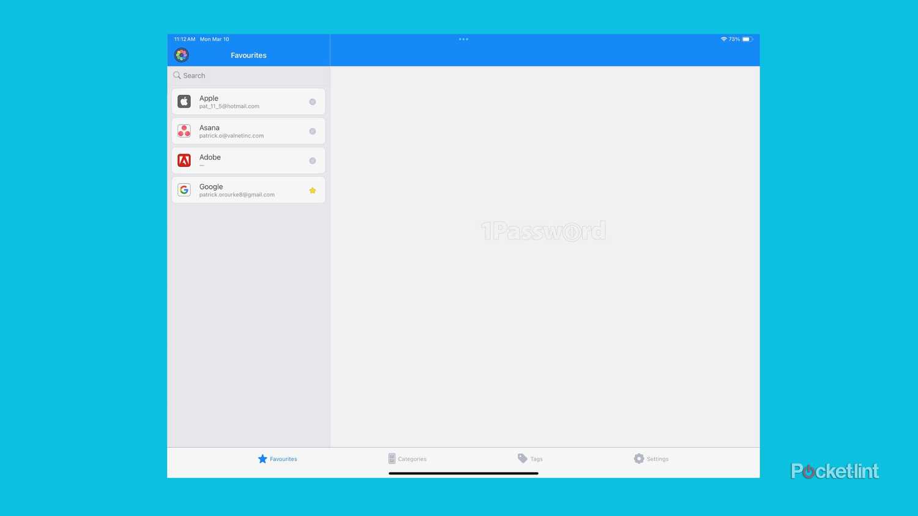This screenshot has width=918, height=516.
Task: Click the Asana app icon
Action: pos(184,131)
